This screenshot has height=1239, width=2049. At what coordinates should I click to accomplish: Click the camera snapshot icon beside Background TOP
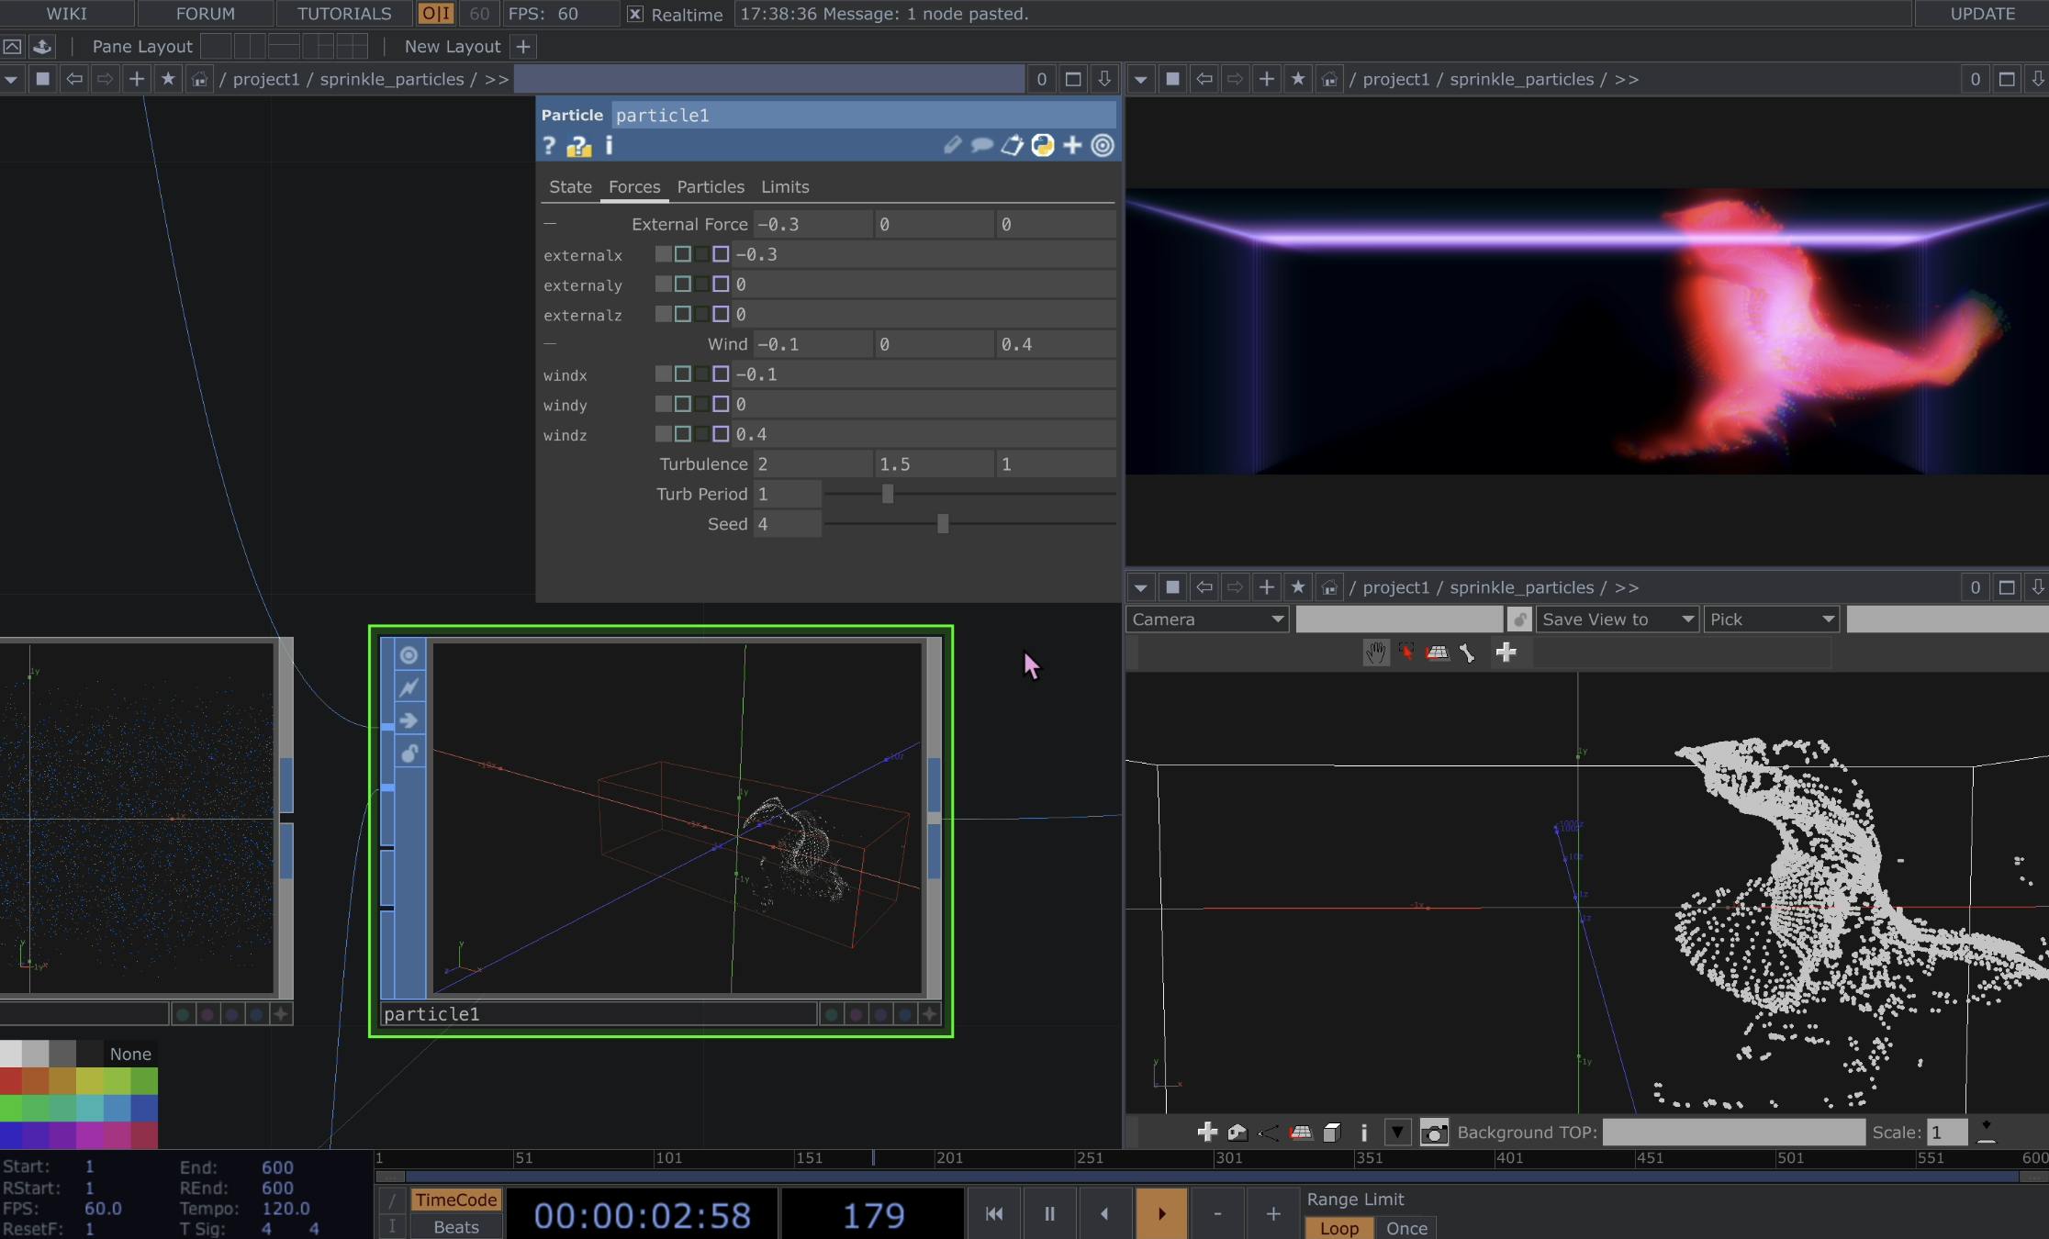[x=1434, y=1133]
